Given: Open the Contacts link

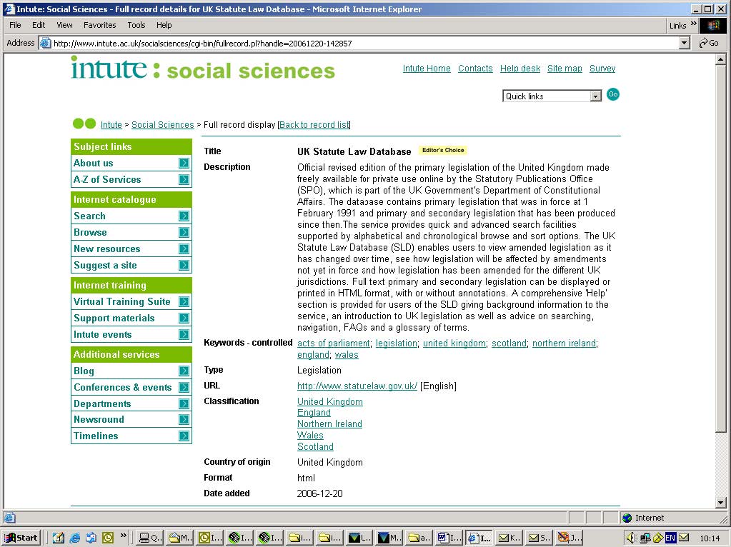Looking at the screenshot, I should click(x=475, y=69).
